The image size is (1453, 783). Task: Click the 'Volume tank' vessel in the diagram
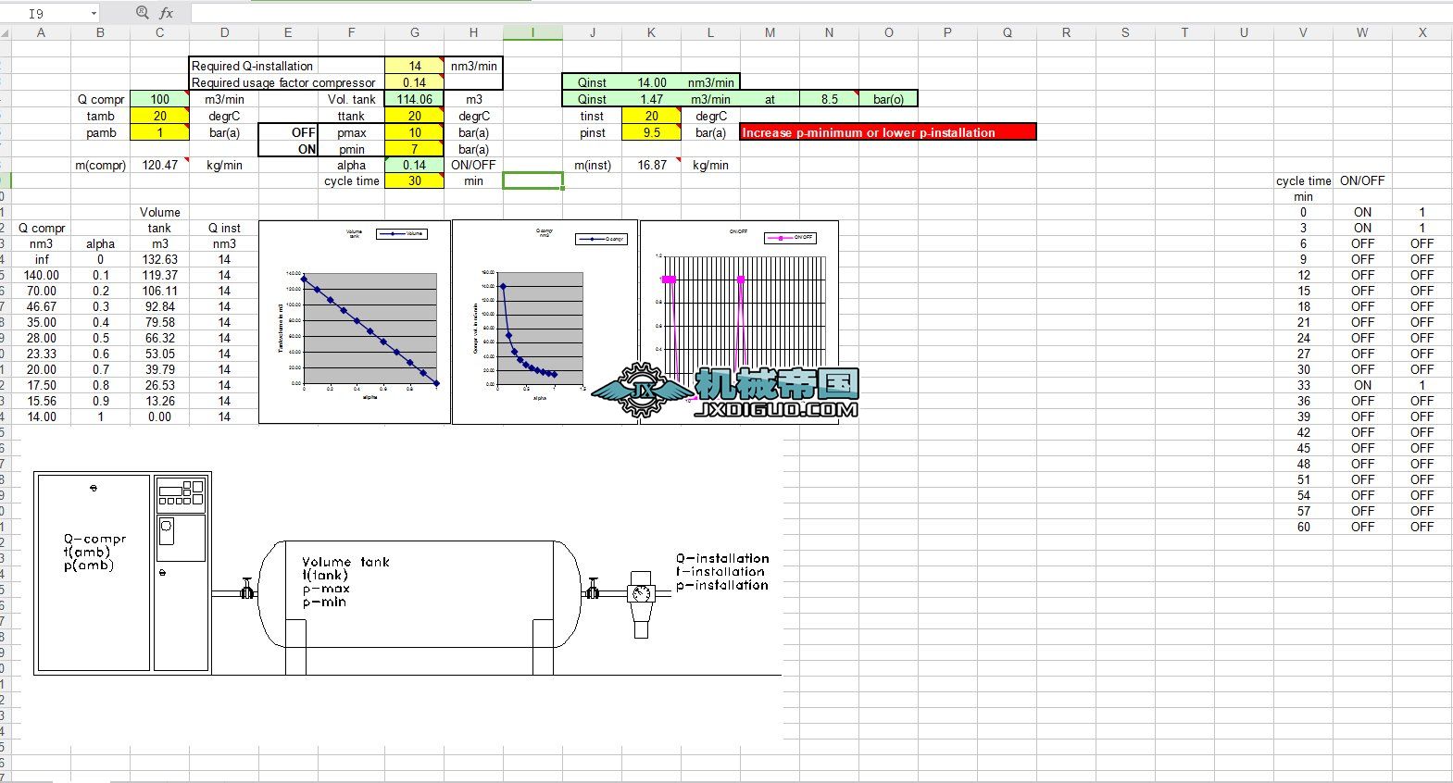(x=419, y=593)
